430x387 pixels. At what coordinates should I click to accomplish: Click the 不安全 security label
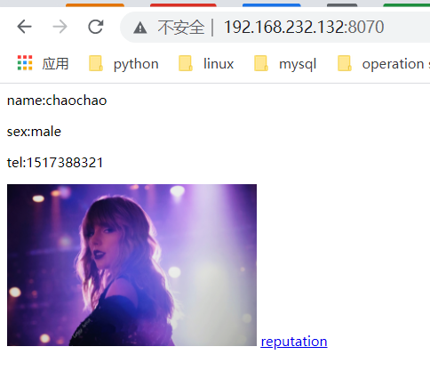[181, 28]
